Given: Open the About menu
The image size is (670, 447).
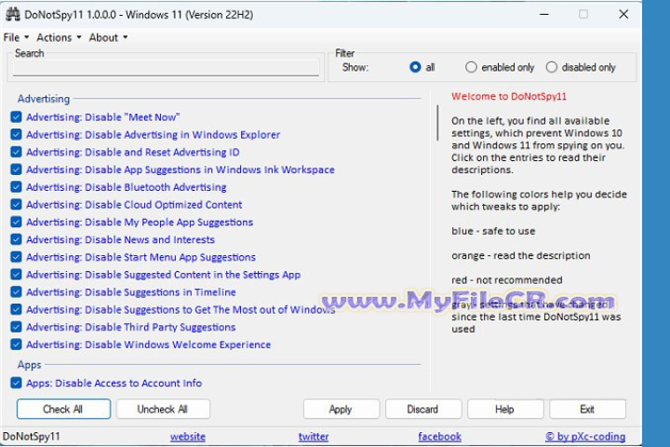Looking at the screenshot, I should (108, 37).
